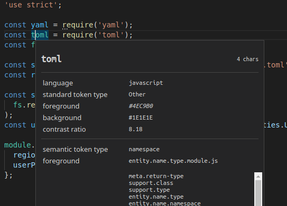Click the 'toml' string in require call

(x=111, y=35)
